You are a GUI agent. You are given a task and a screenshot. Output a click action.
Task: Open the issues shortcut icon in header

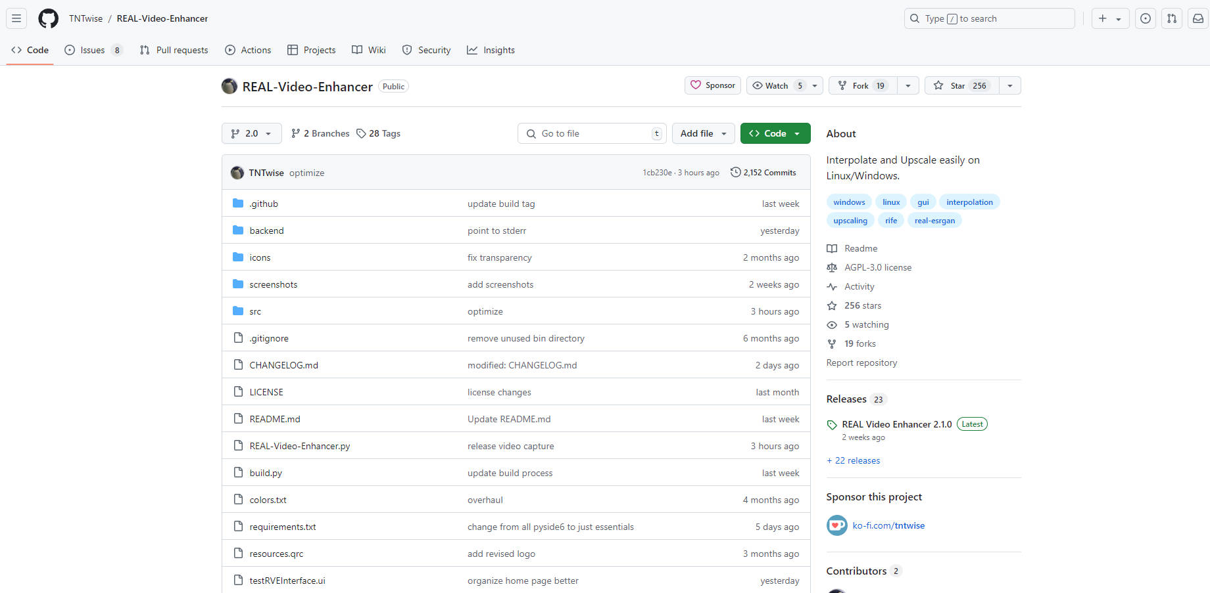(x=1146, y=18)
